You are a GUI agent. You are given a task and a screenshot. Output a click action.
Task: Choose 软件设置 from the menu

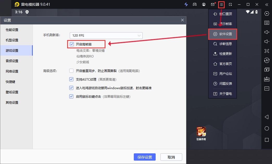click(x=223, y=34)
